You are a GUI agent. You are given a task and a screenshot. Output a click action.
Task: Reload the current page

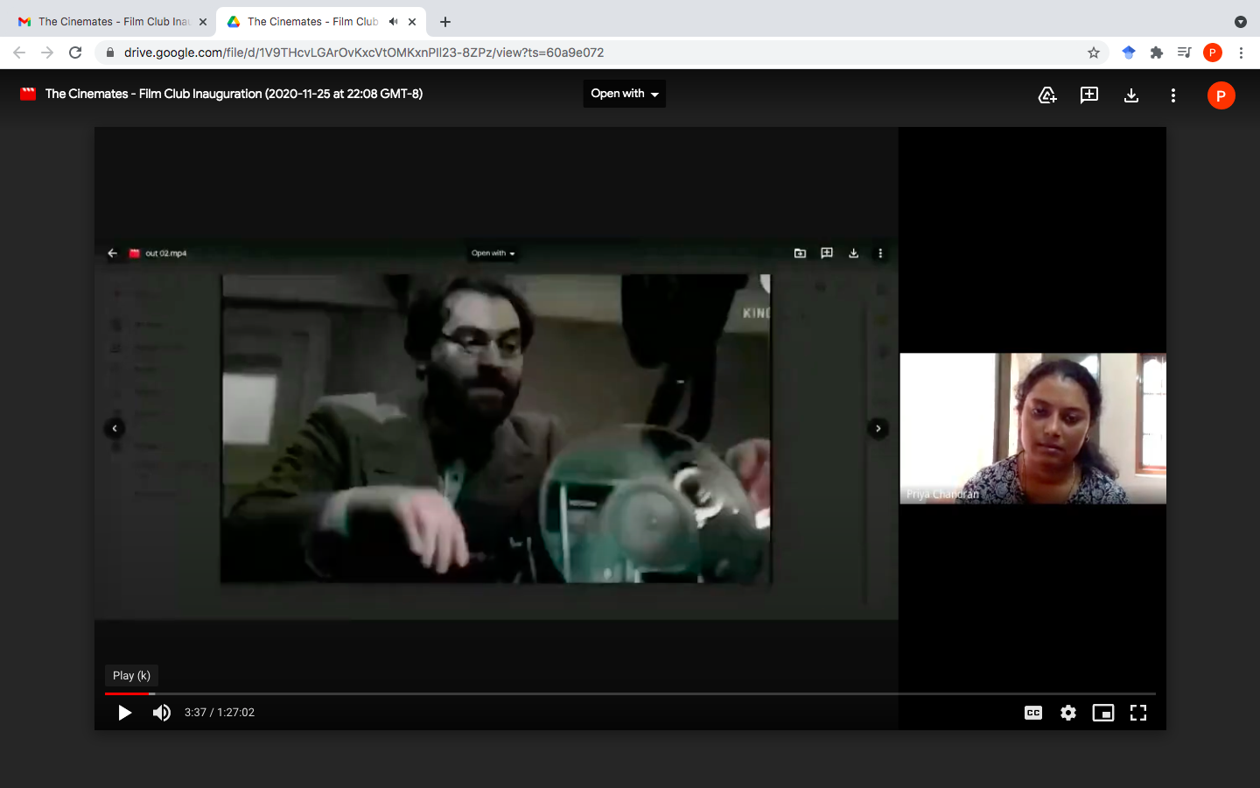[75, 53]
